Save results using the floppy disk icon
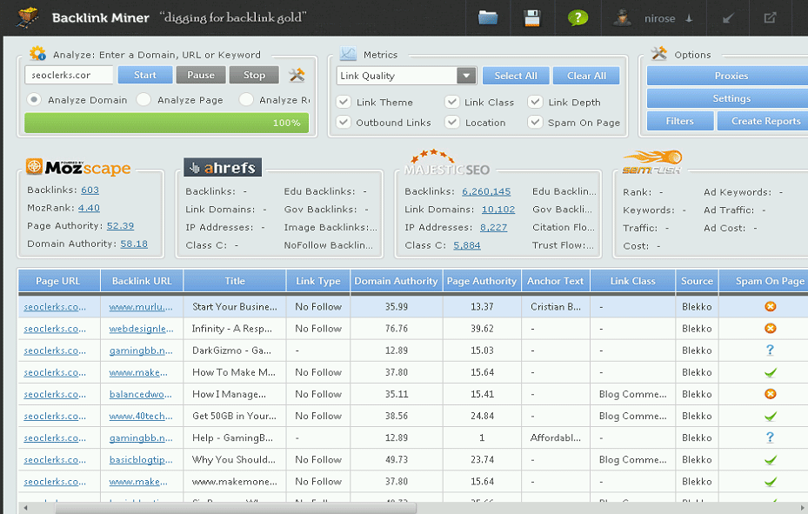Viewport: 808px width, 514px height. pyautogui.click(x=531, y=17)
